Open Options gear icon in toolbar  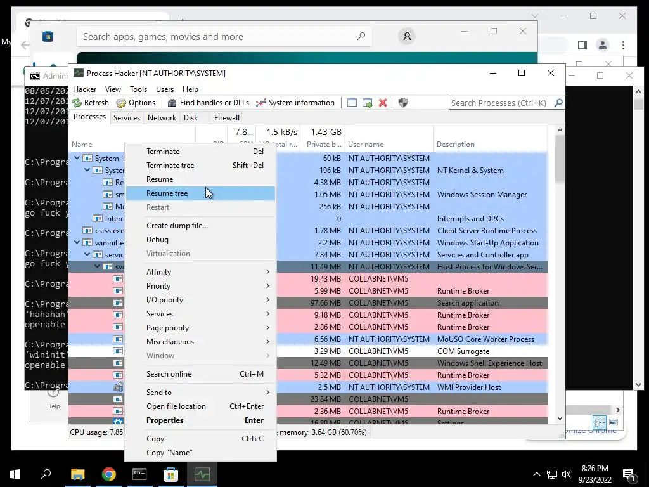click(121, 103)
